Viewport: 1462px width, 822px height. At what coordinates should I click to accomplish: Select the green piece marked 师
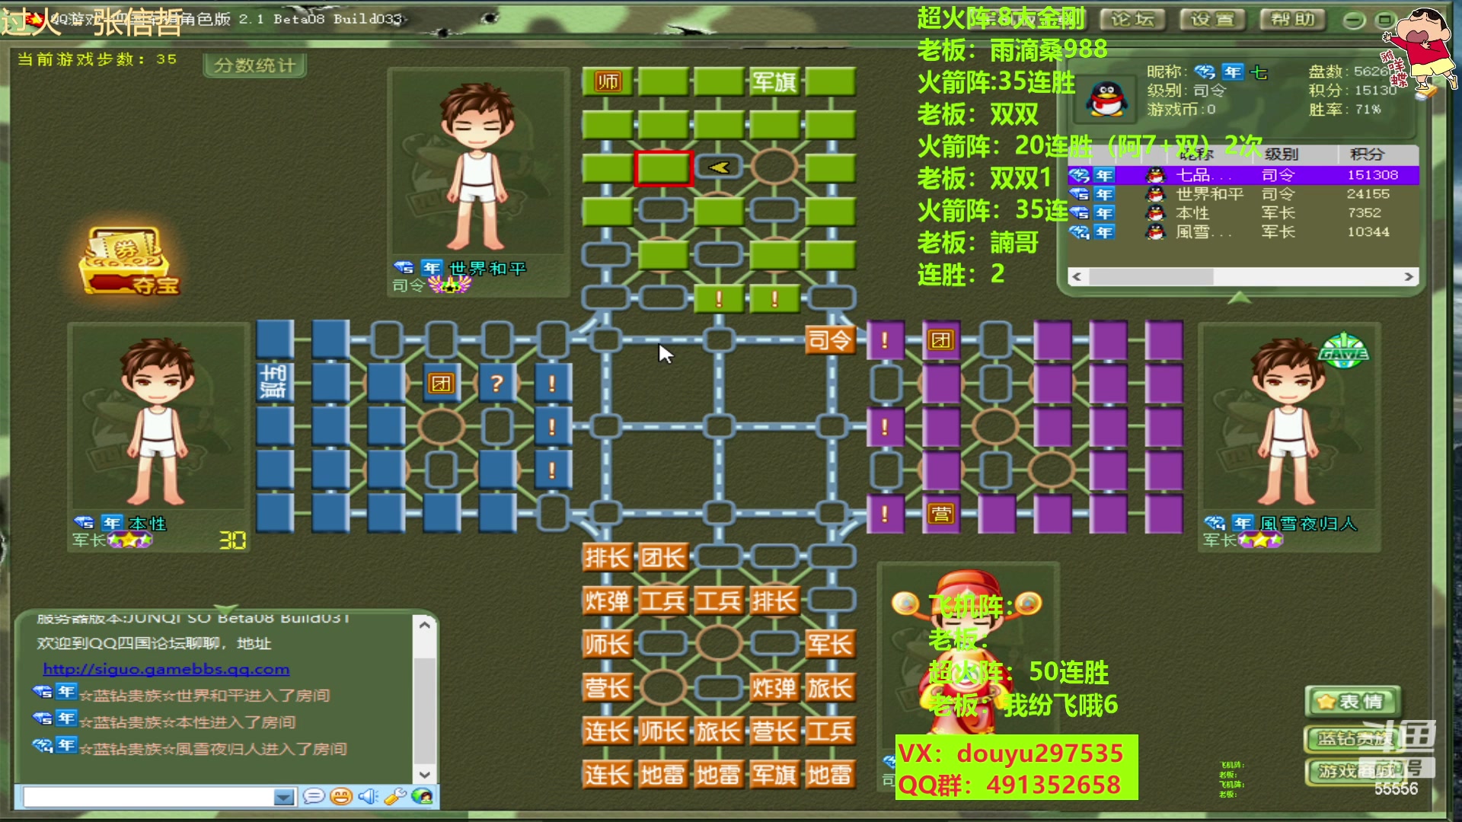click(607, 81)
